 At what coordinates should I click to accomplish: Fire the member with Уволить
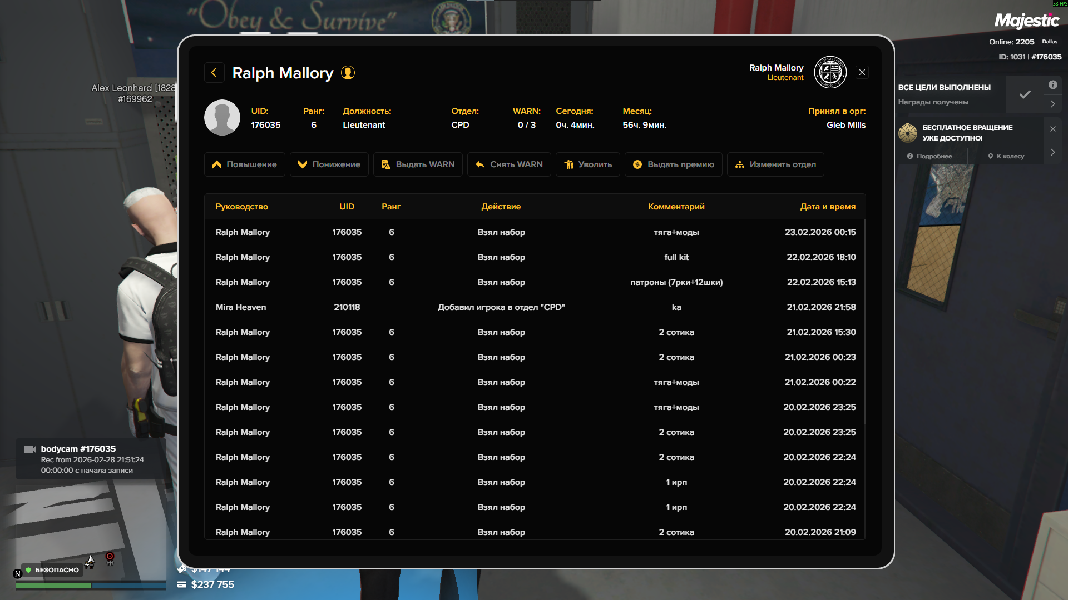click(x=587, y=164)
